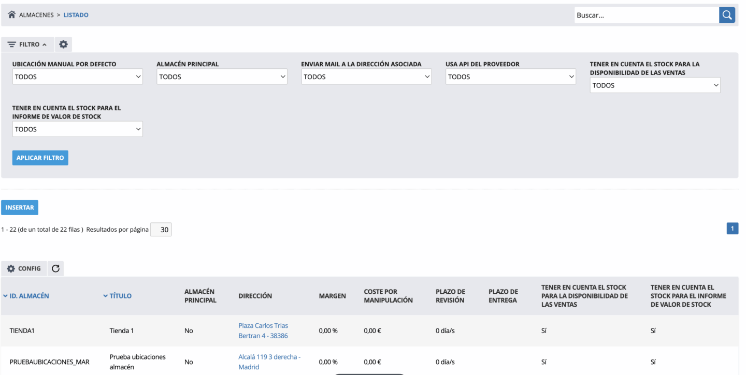746x375 pixels.
Task: Open the table CONFIG settings
Action: (x=24, y=268)
